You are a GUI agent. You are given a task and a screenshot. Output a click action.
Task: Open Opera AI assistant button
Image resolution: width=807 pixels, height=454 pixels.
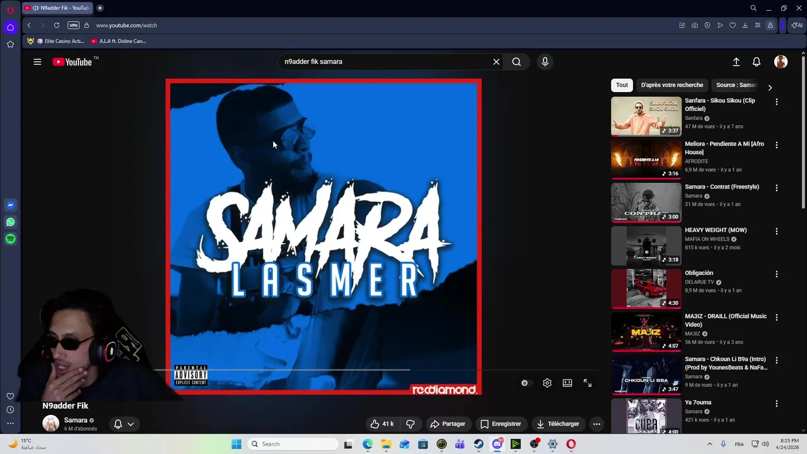[797, 25]
